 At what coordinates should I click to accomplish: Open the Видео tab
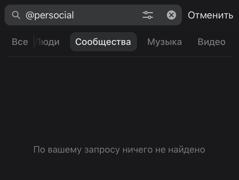click(x=212, y=42)
